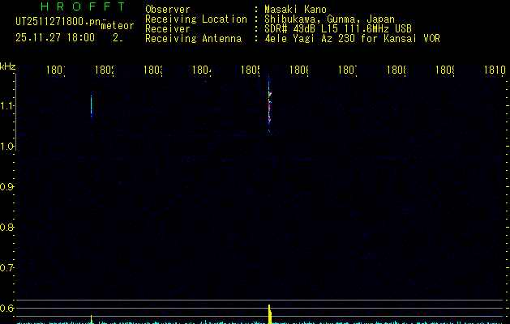Click the HROFFT title text
Screen dimensions: 510x324
[75, 7]
